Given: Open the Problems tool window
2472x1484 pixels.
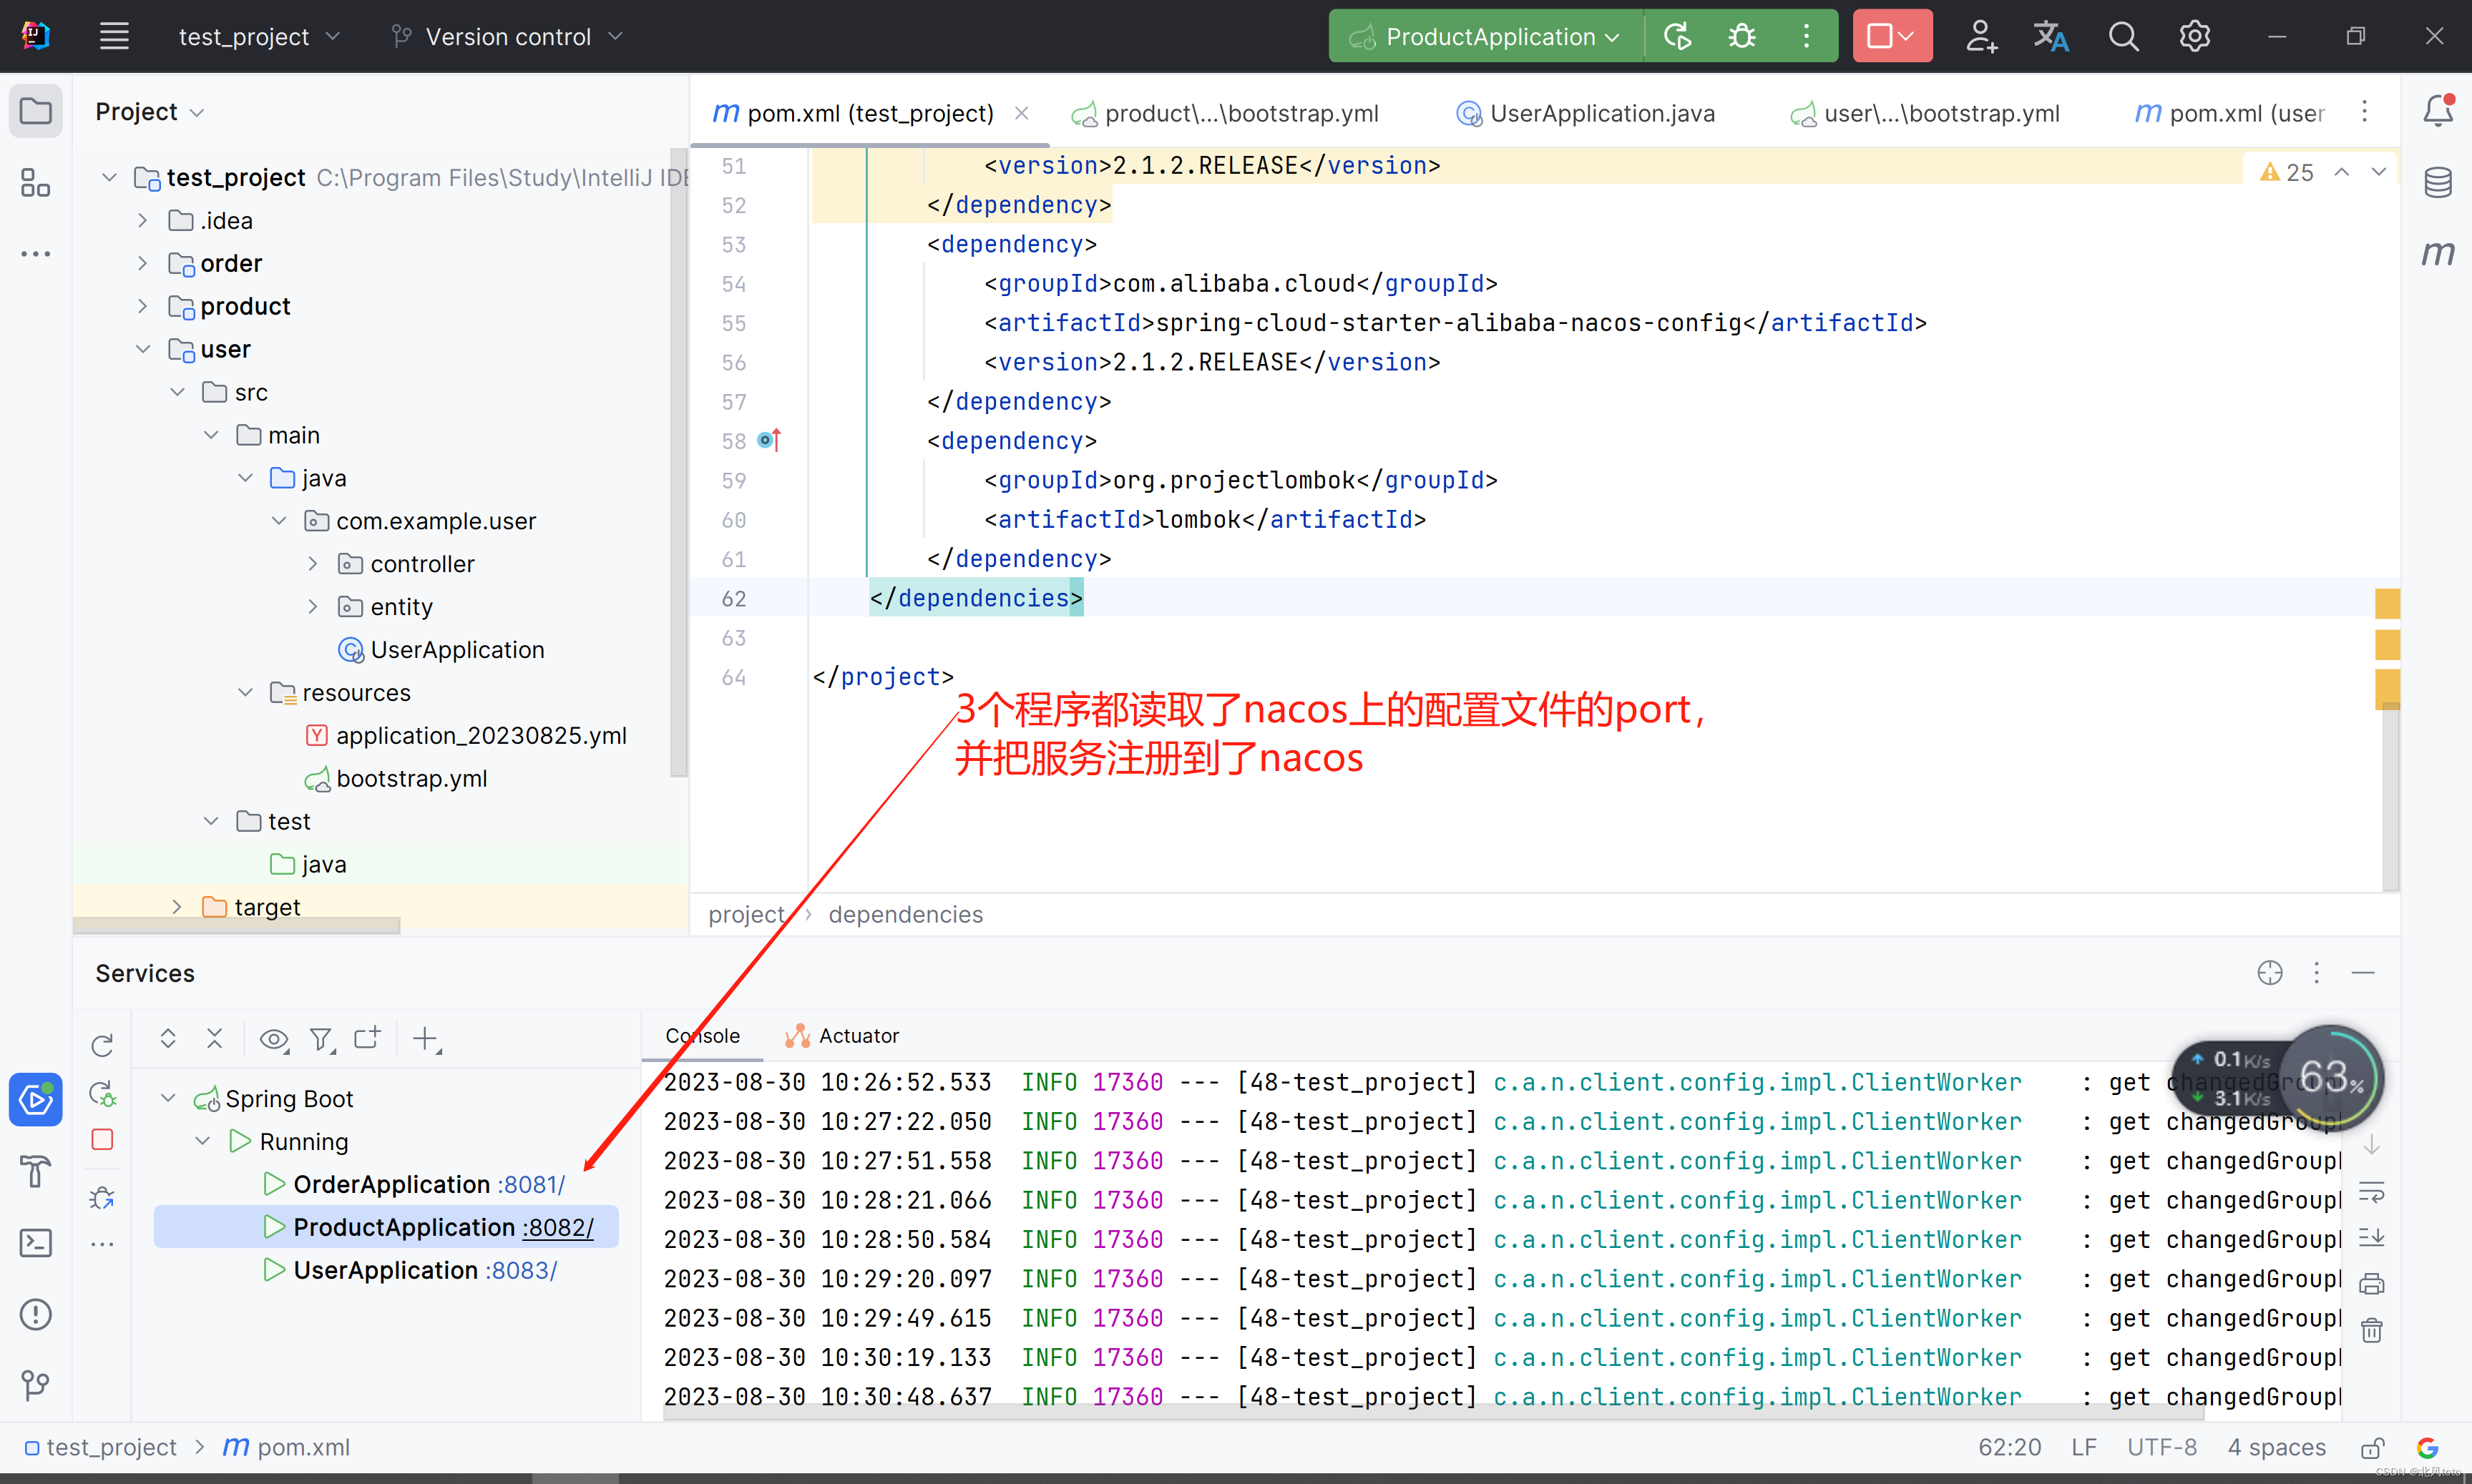Looking at the screenshot, I should (36, 1315).
